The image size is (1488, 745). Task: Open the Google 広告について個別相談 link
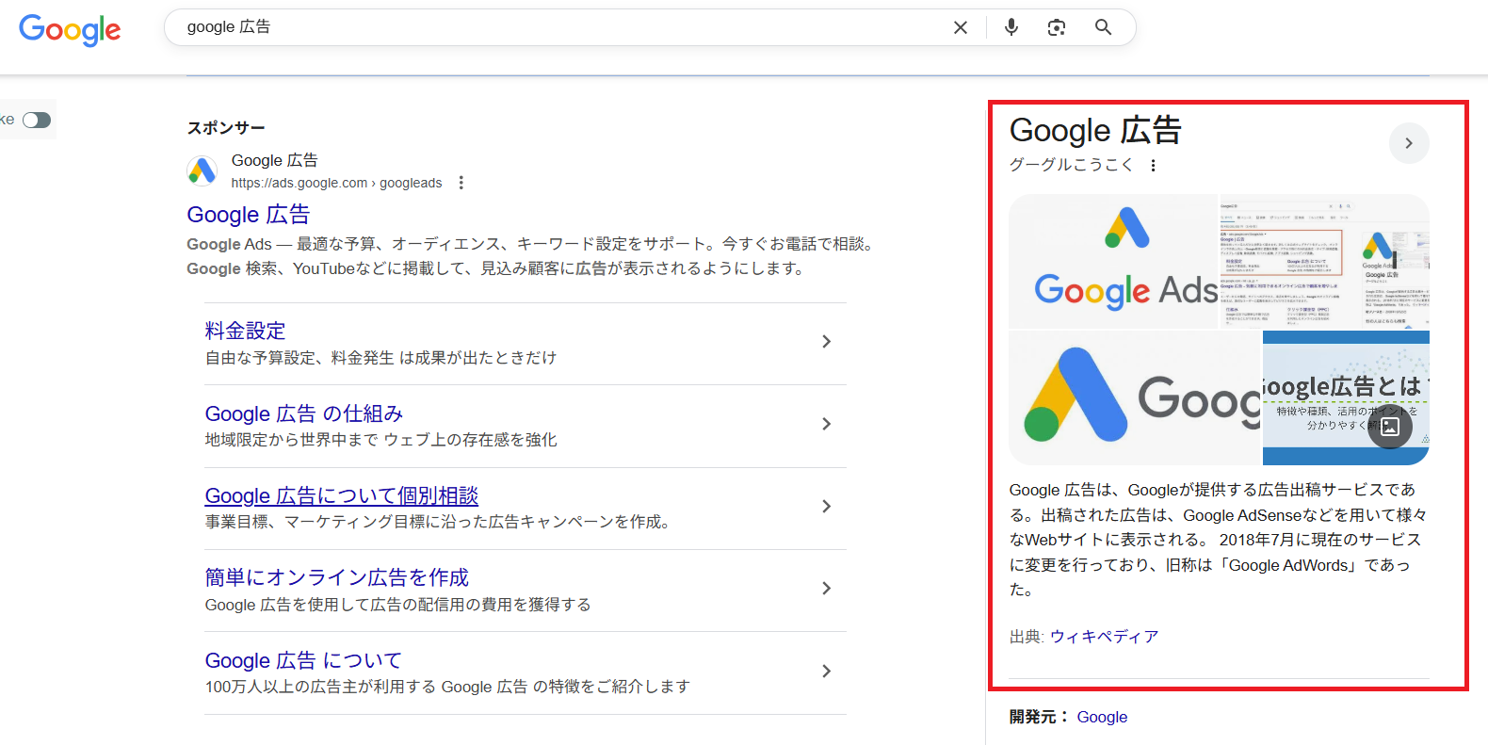tap(341, 495)
